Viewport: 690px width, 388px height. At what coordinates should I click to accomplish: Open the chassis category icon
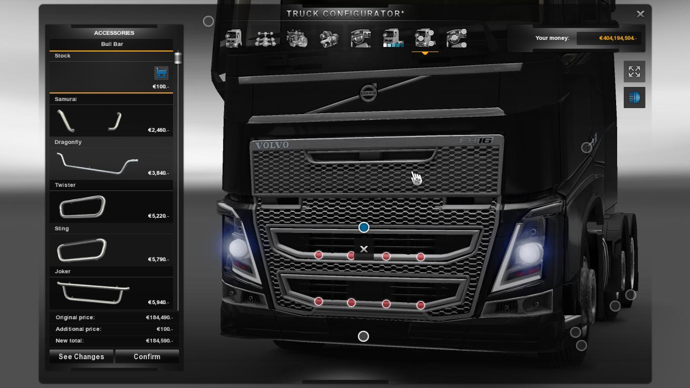265,38
